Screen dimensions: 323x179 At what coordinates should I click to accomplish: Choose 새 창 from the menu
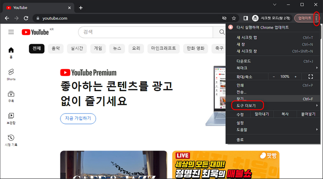pyautogui.click(x=273, y=44)
